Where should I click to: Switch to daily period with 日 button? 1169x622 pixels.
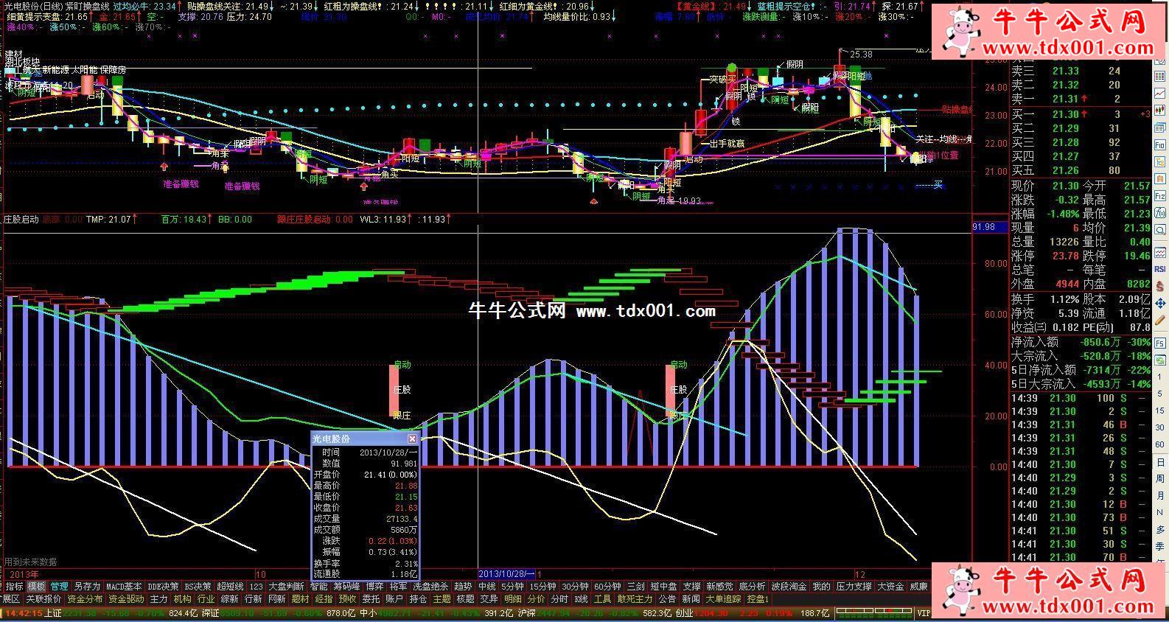[1159, 462]
